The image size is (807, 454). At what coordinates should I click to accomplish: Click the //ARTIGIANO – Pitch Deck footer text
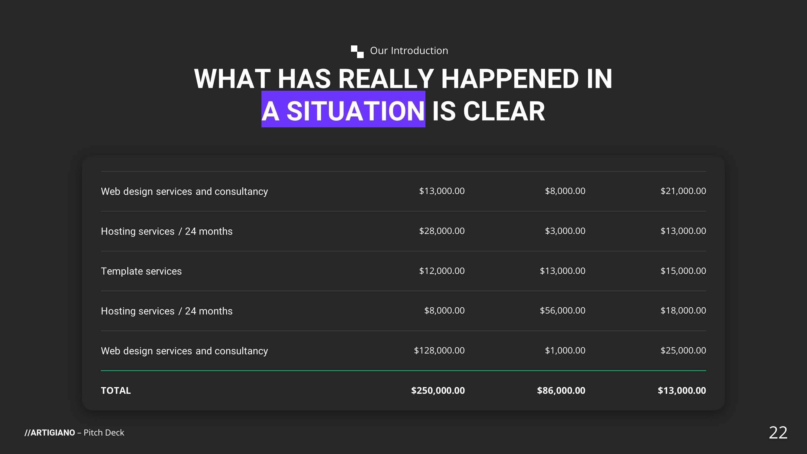pos(74,433)
